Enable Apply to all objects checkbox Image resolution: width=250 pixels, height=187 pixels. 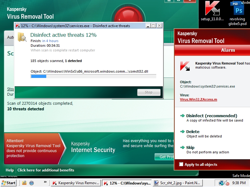click(x=181, y=164)
